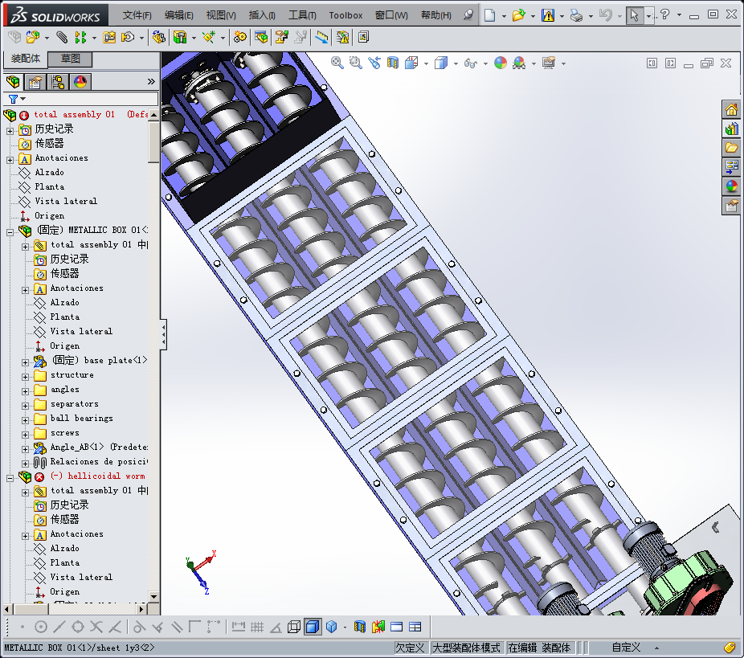Expand the structure folder
744x658 pixels.
pos(25,377)
